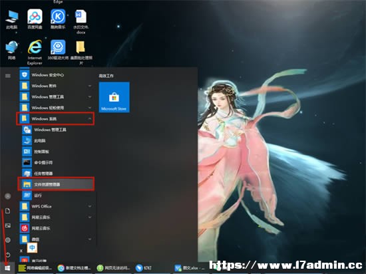Open the user account avatar in Start sidebar
Viewport: 366px width, 274px height.
(x=8, y=196)
